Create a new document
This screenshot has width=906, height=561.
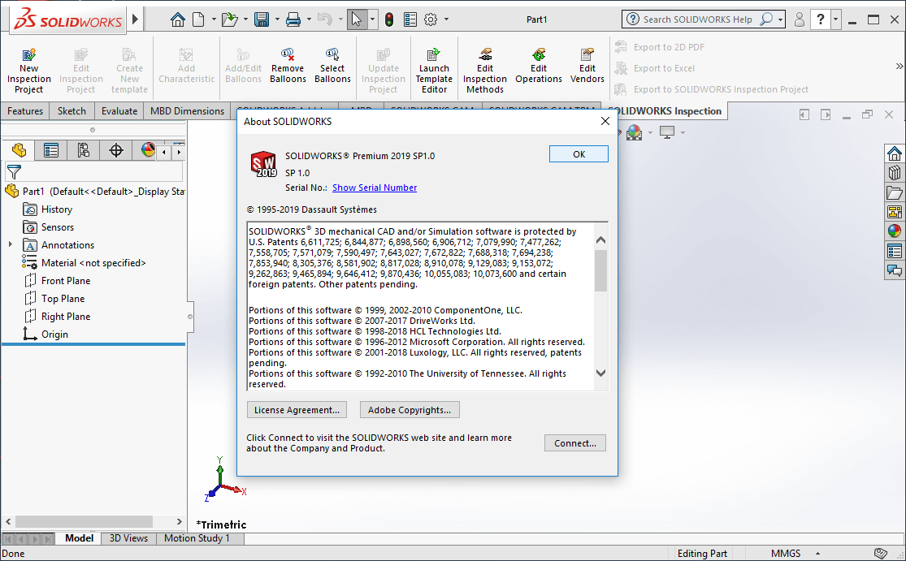(x=199, y=19)
